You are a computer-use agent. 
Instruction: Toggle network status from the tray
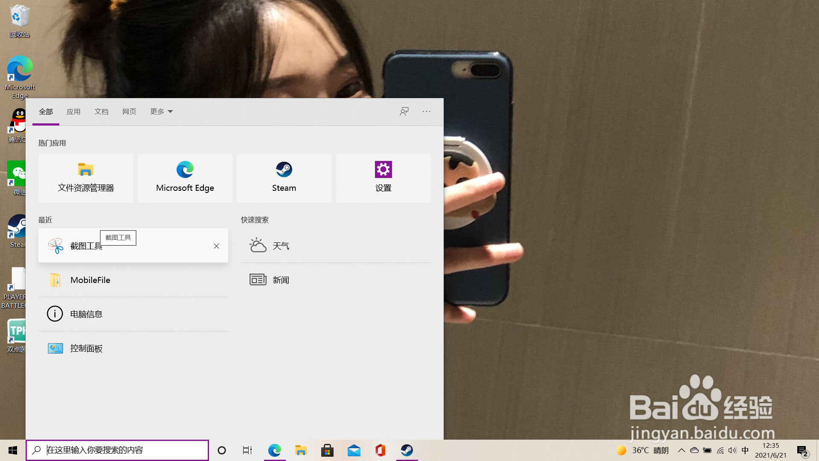tap(720, 450)
